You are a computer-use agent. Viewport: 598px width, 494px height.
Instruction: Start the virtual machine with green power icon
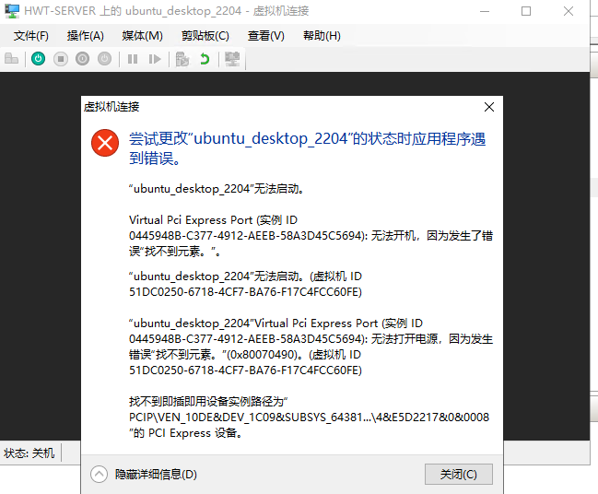[38, 59]
